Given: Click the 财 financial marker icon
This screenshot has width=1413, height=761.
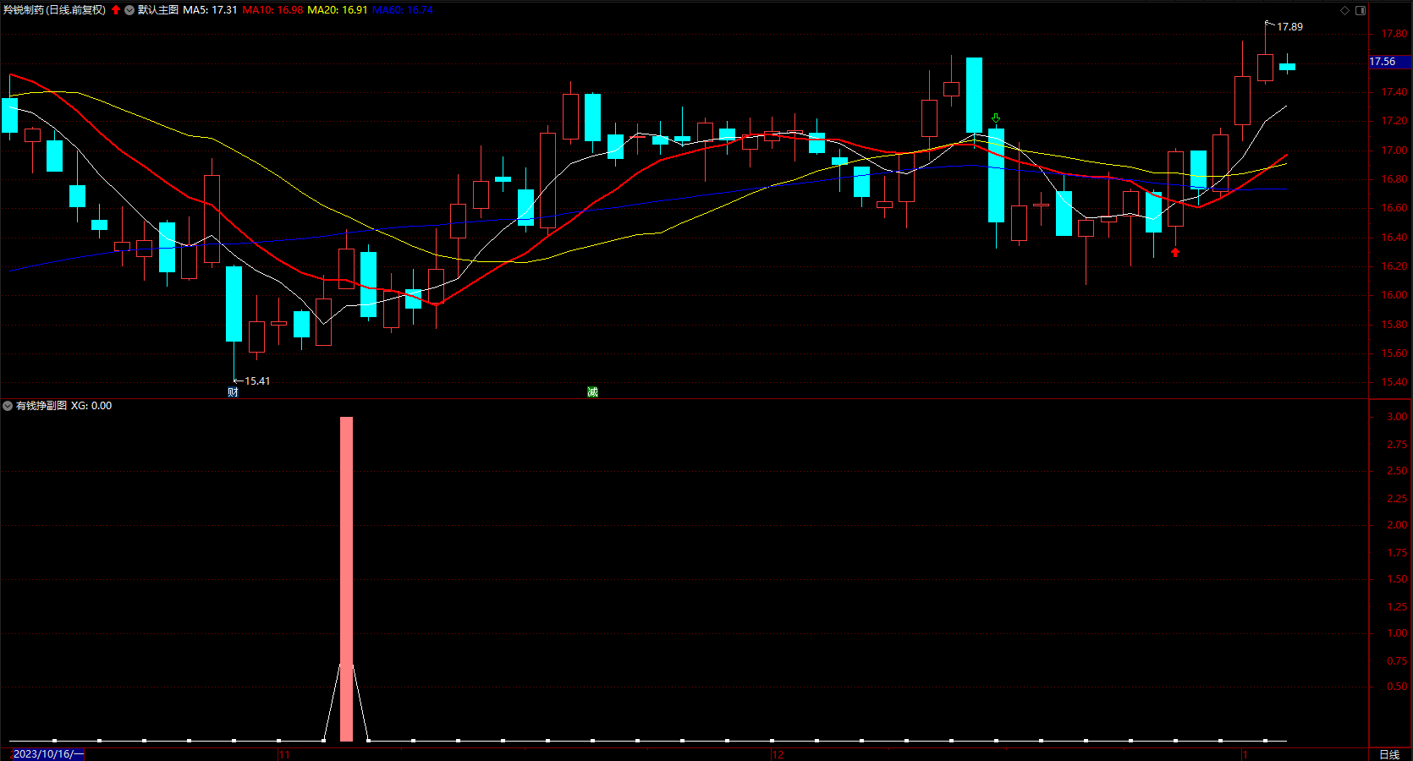Looking at the screenshot, I should click(x=233, y=391).
